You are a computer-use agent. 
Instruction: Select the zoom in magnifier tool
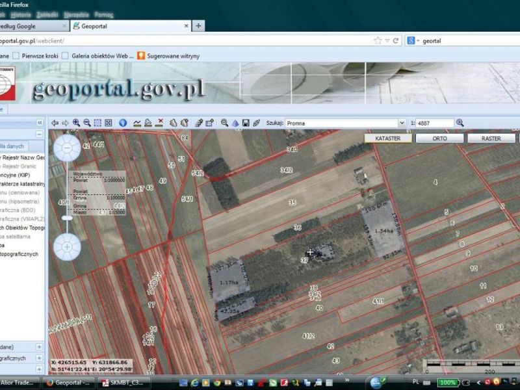(x=76, y=123)
